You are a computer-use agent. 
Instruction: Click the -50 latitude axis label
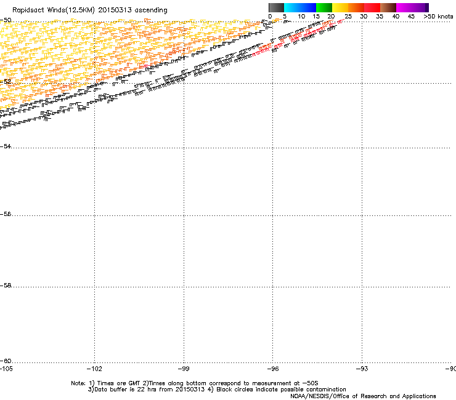(6, 20)
